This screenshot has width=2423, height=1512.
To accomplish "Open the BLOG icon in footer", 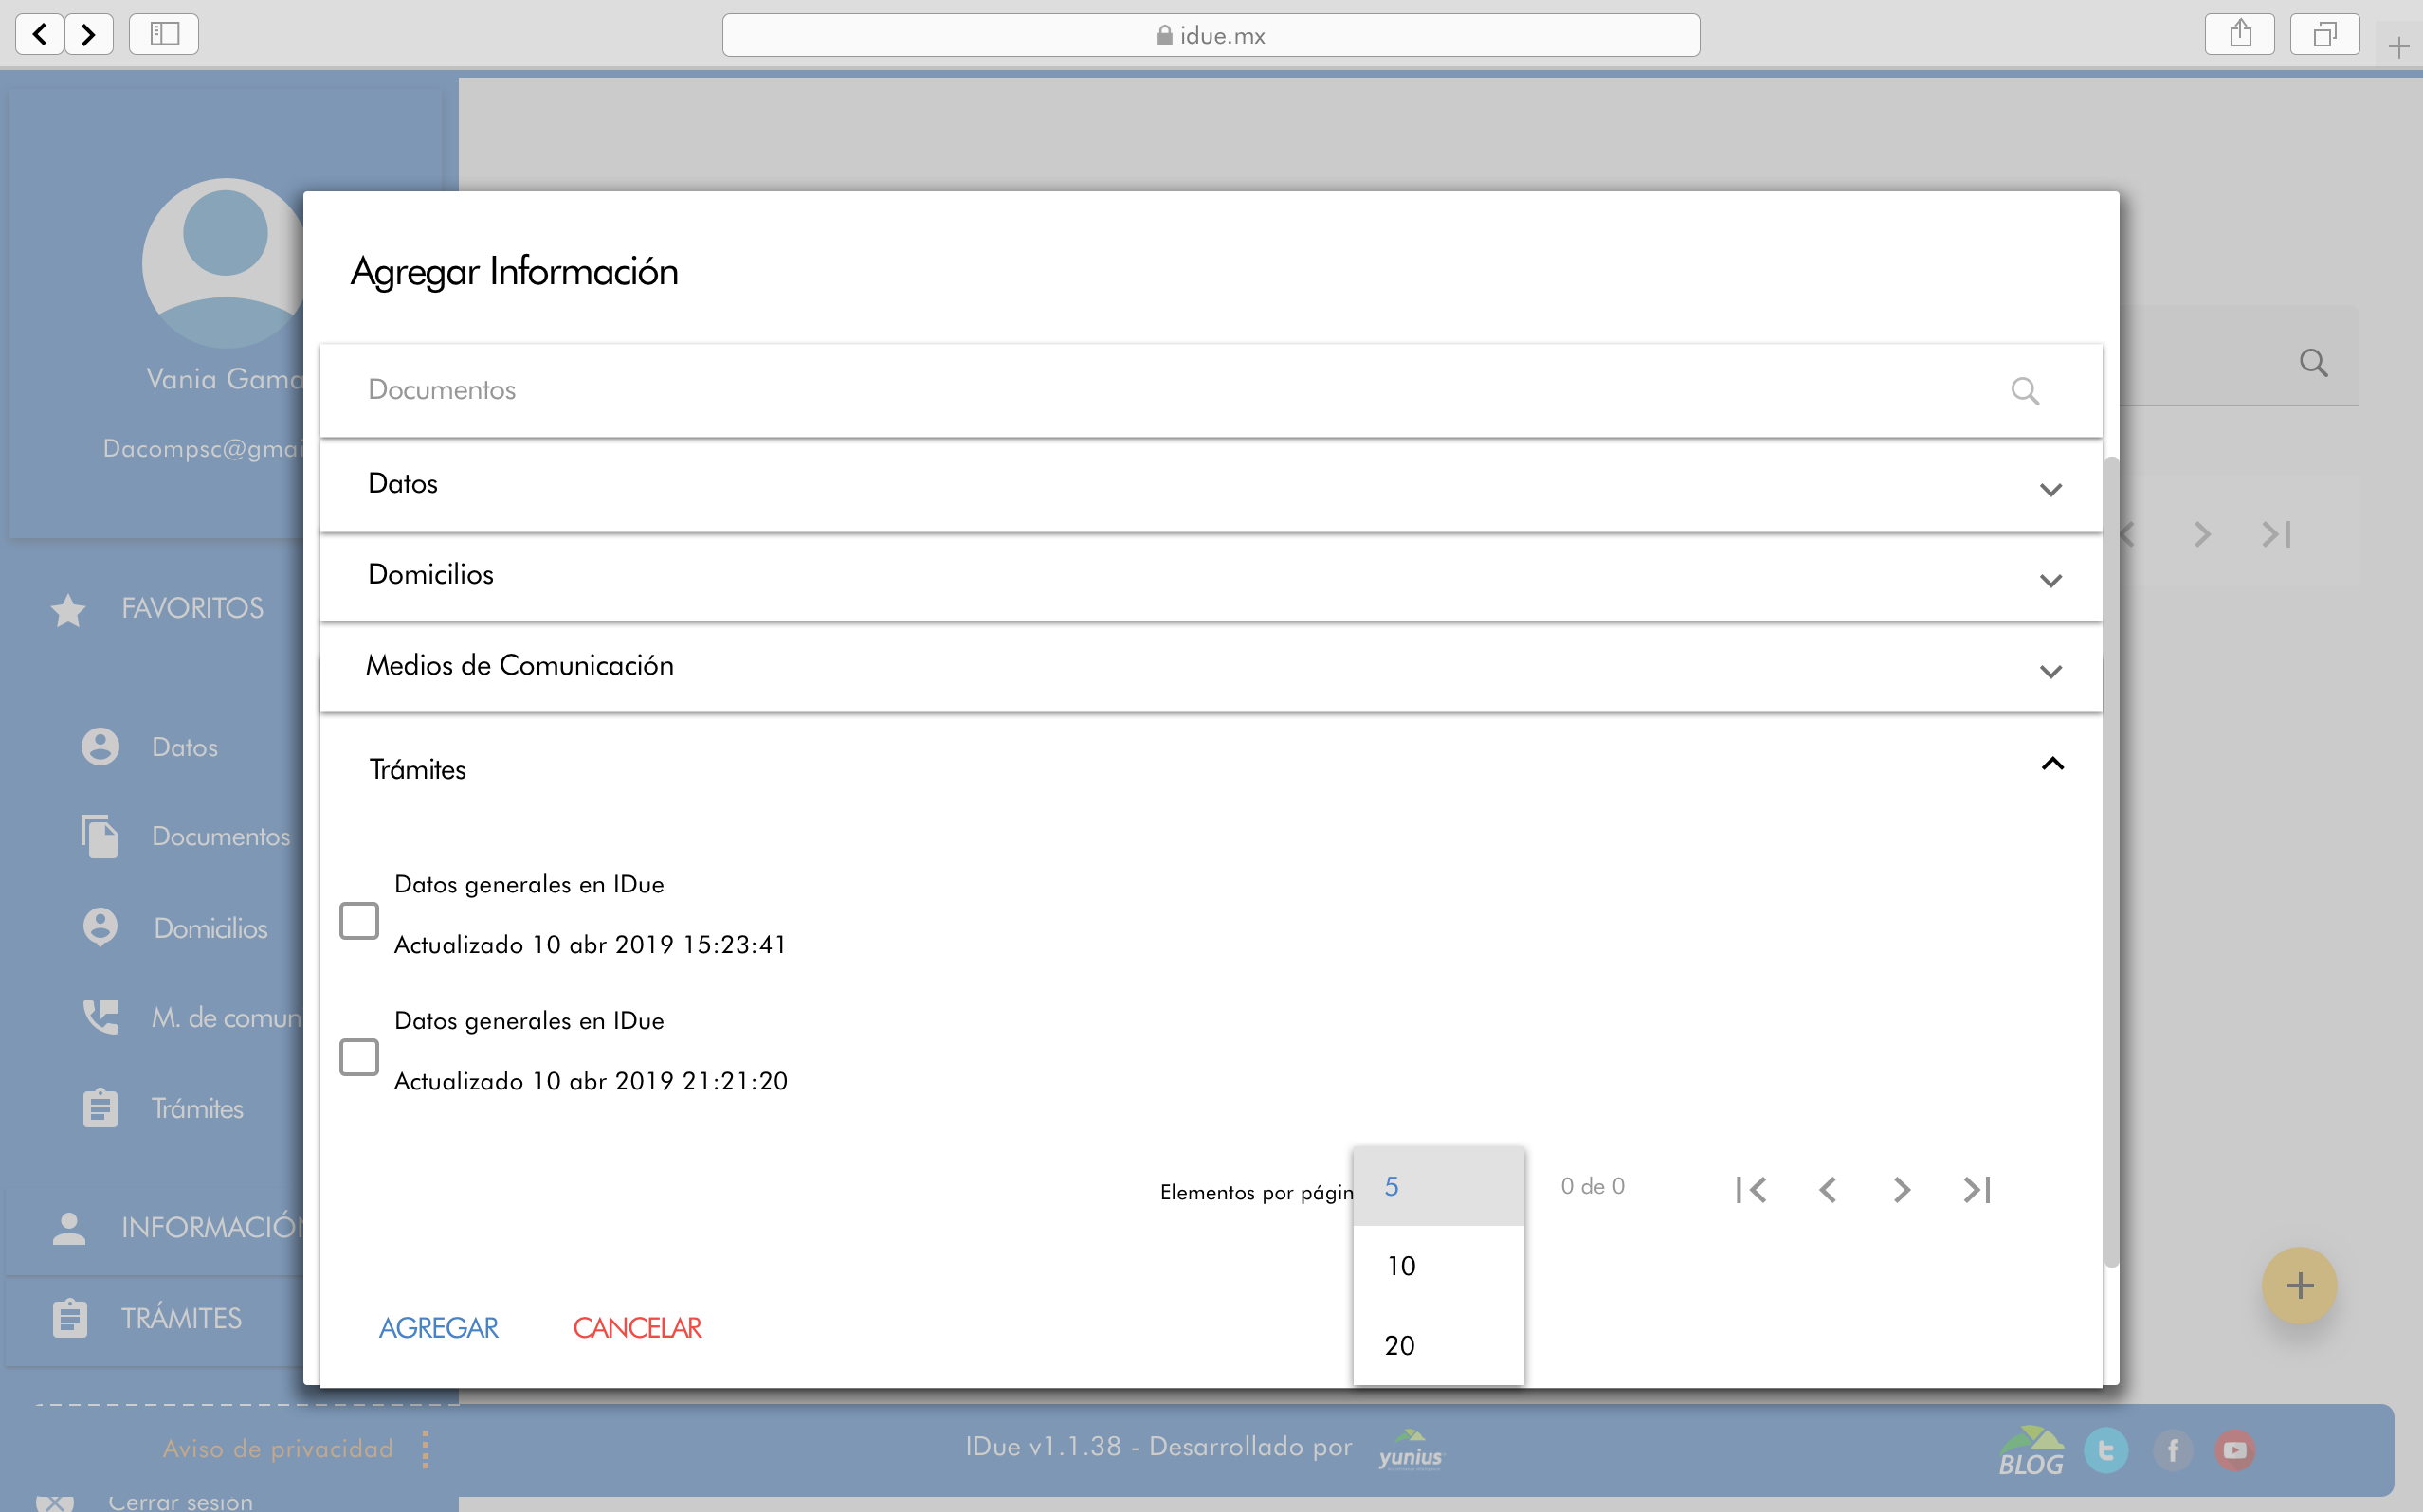I will (2031, 1451).
